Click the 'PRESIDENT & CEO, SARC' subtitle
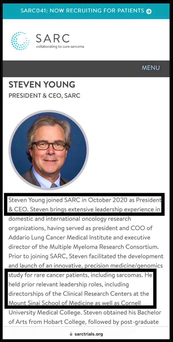Viewport: 173px width, 342px height. pyautogui.click(x=44, y=96)
